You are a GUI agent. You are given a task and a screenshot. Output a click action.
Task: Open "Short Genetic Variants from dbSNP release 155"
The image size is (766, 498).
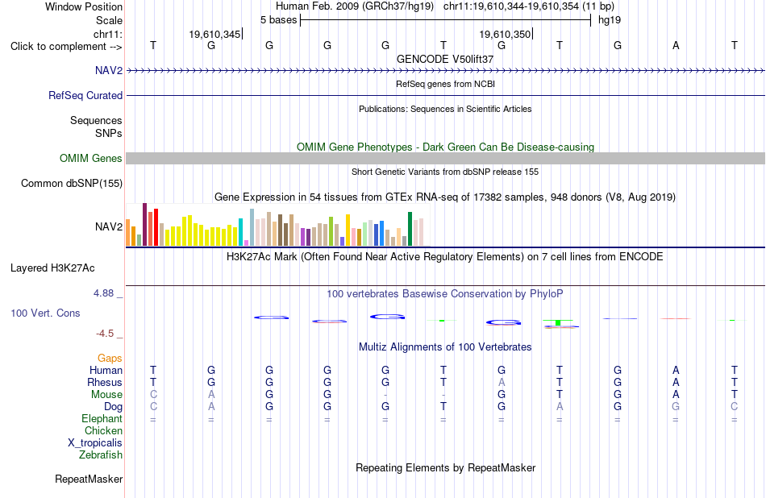(445, 172)
